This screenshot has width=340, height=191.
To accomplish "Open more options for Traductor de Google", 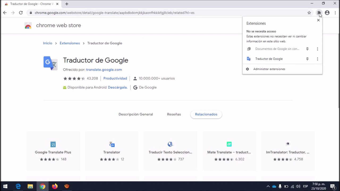I will pyautogui.click(x=317, y=59).
